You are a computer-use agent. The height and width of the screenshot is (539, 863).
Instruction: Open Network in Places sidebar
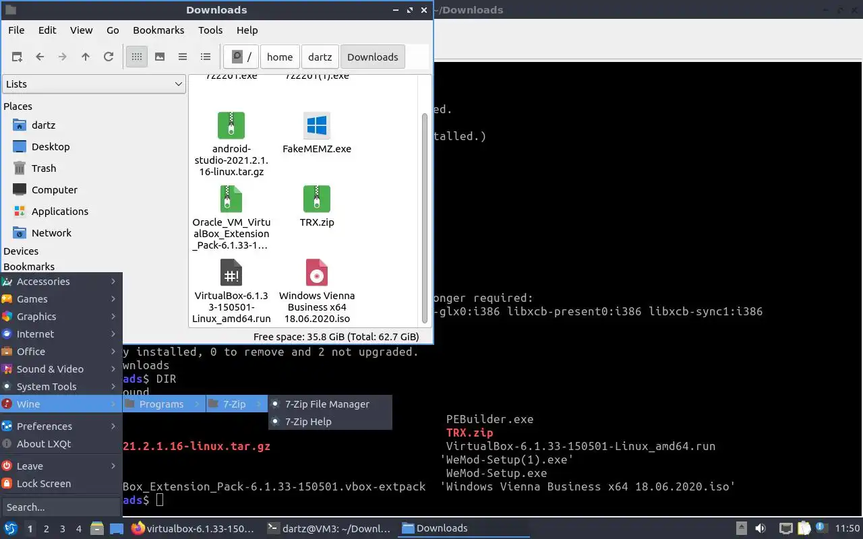51,233
